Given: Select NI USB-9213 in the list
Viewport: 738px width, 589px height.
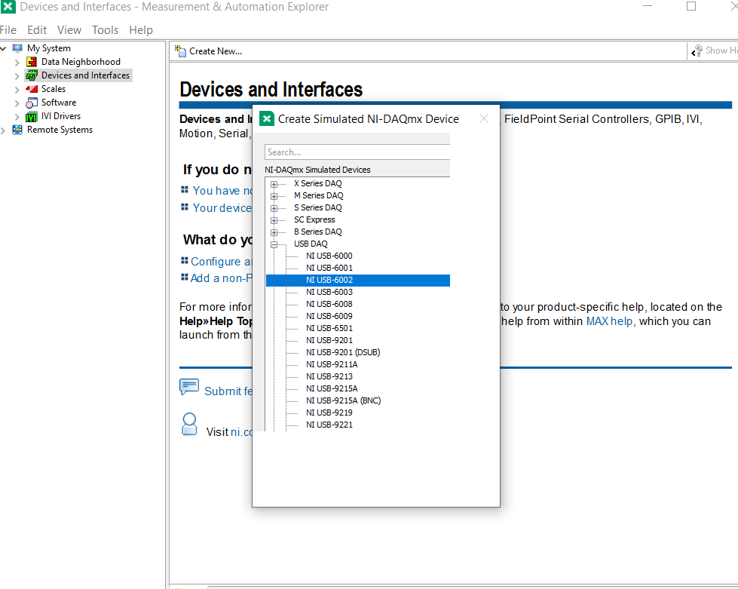Looking at the screenshot, I should [x=329, y=376].
